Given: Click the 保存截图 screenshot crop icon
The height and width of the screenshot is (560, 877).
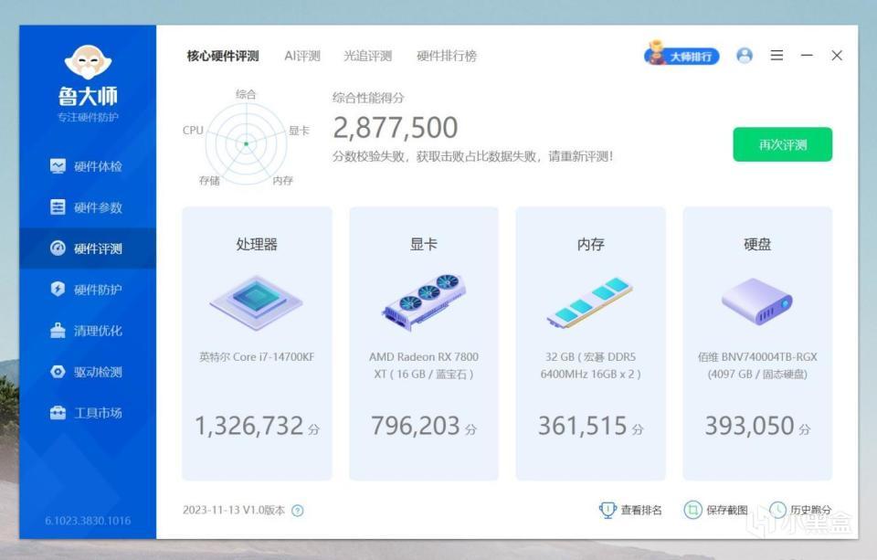Looking at the screenshot, I should click(692, 510).
